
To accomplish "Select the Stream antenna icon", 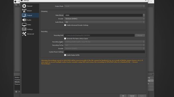I will click(24, 11).
